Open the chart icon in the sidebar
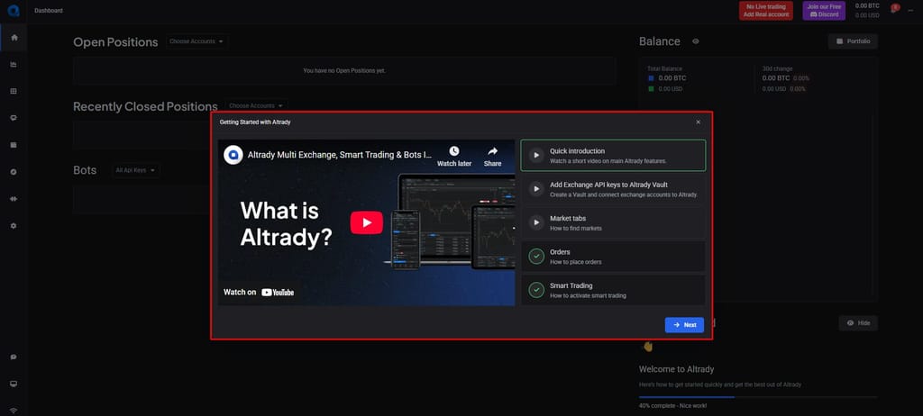The height and width of the screenshot is (416, 923). [14, 64]
